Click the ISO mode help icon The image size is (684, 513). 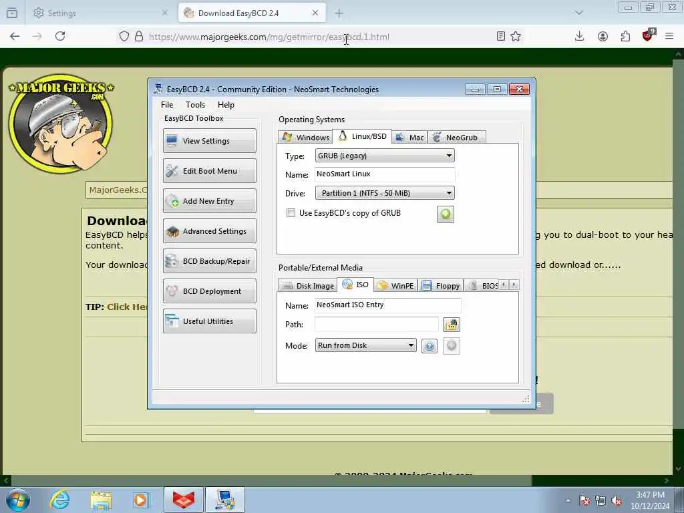(x=430, y=346)
